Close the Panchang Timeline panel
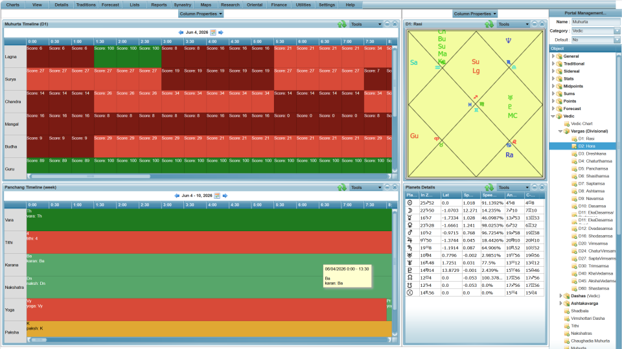 pos(395,187)
